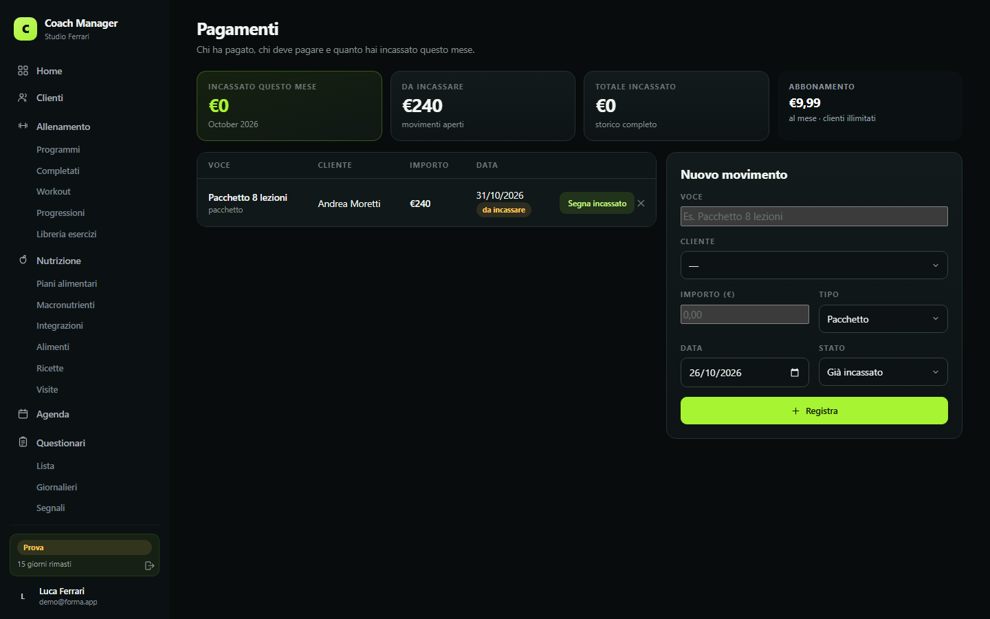Click the Nutrizione apple icon
This screenshot has height=619, width=990.
(23, 260)
